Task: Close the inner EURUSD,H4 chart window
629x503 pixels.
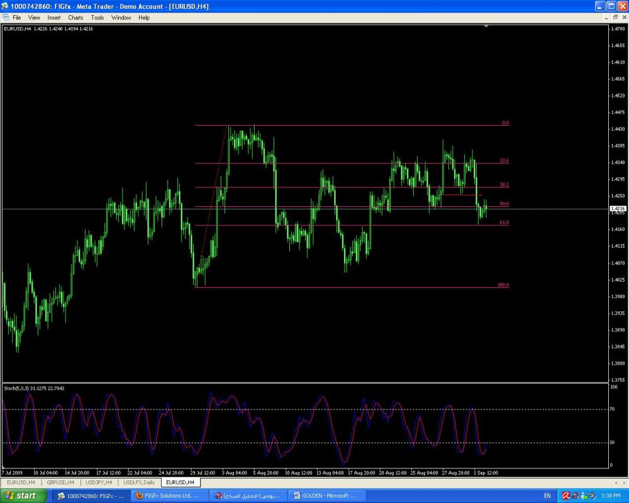Action: coord(624,18)
